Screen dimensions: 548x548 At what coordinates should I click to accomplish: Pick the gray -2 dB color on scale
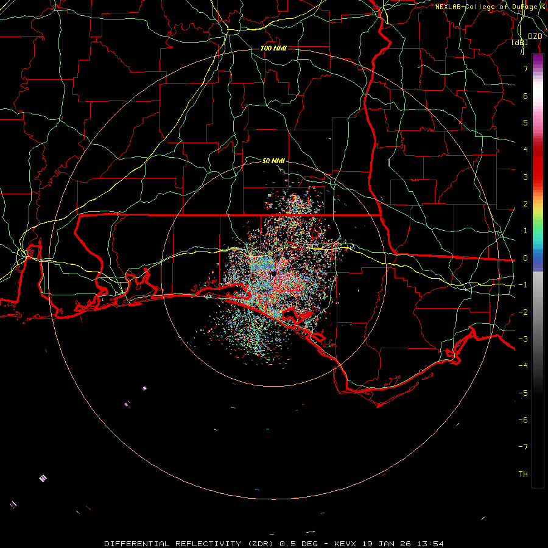(538, 312)
